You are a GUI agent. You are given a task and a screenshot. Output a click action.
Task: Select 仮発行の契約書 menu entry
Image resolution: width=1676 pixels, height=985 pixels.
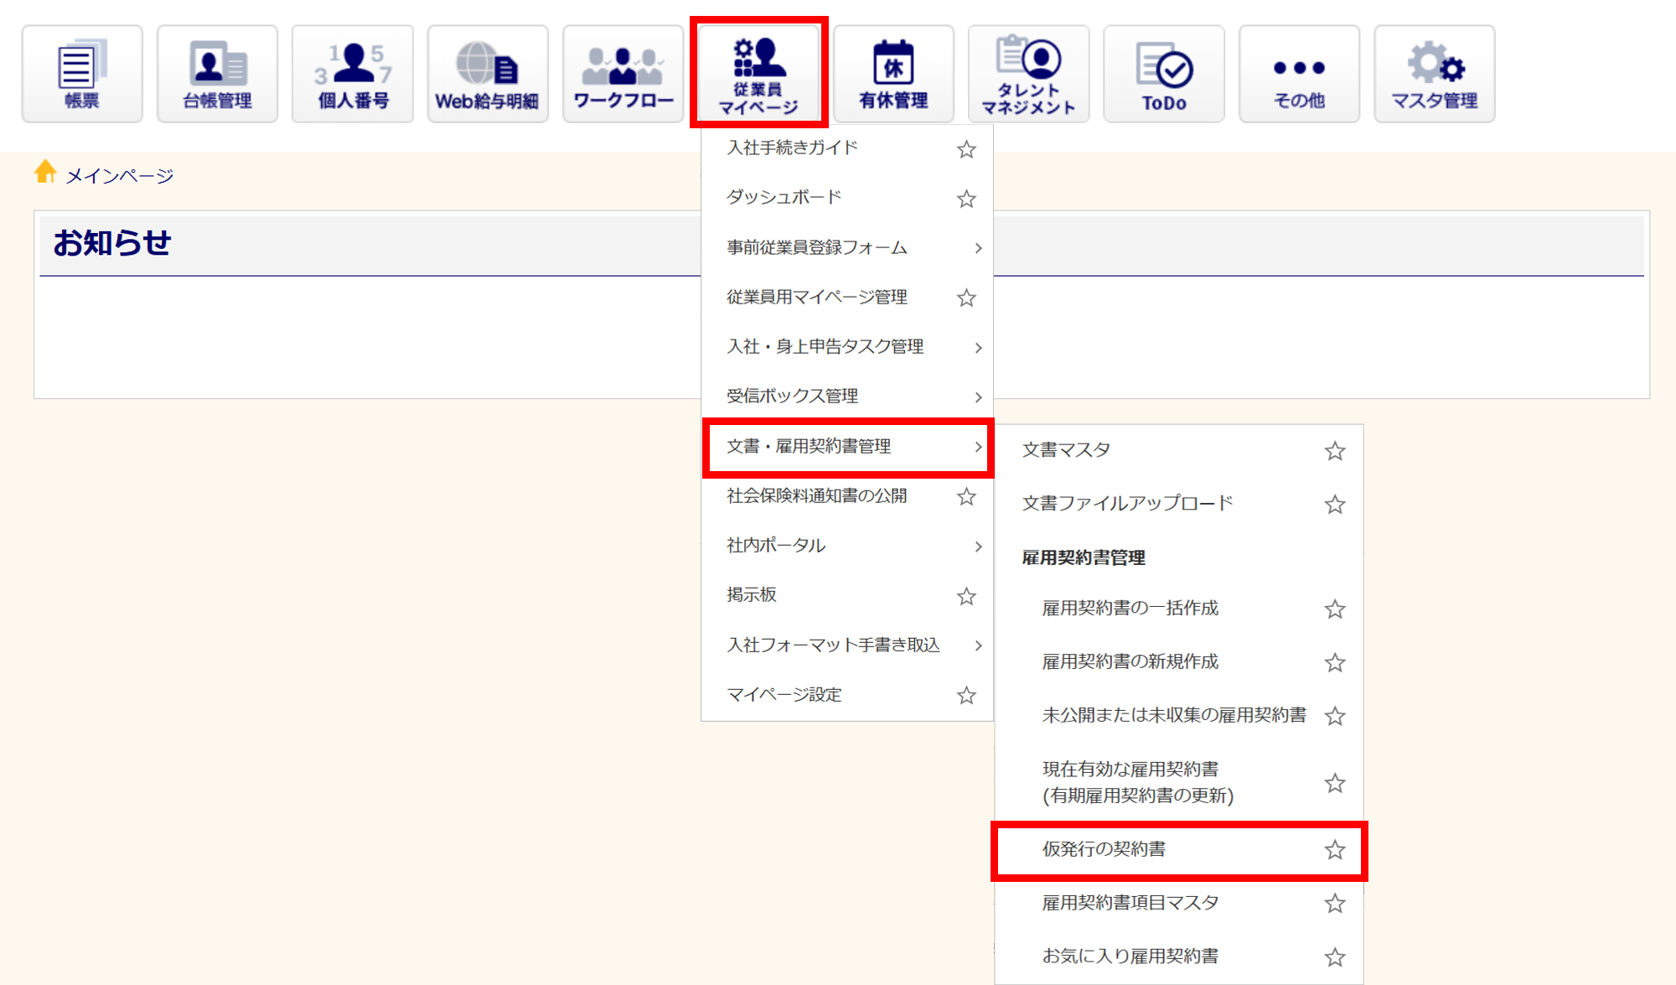(x=1104, y=849)
